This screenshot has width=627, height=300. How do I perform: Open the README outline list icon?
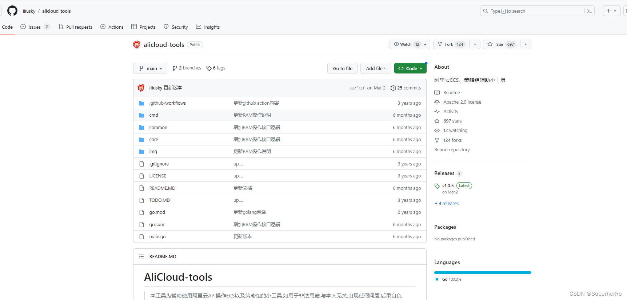pos(141,257)
